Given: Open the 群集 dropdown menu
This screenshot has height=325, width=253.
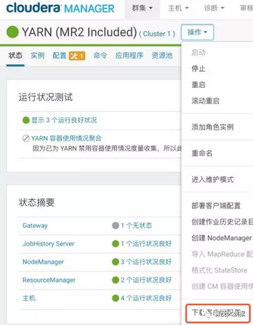Looking at the screenshot, I should [142, 8].
